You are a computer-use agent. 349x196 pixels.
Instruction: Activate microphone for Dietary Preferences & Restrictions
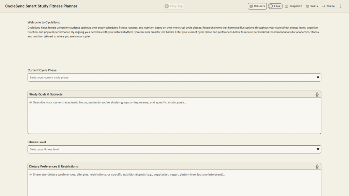pyautogui.click(x=317, y=166)
